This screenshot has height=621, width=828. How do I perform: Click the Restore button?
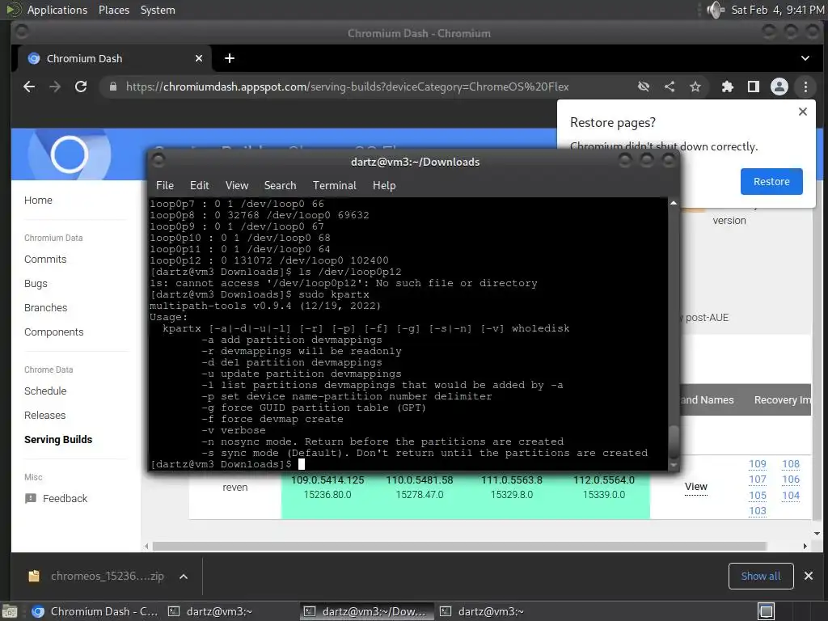coord(771,182)
